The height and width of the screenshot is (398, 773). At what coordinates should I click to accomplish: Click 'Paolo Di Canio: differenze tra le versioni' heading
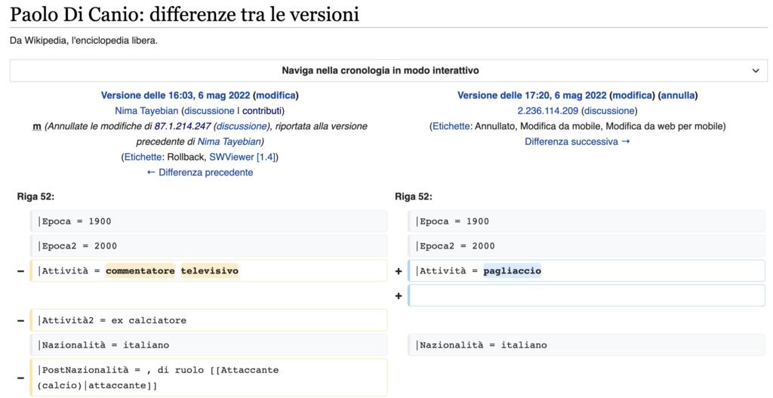(x=184, y=14)
